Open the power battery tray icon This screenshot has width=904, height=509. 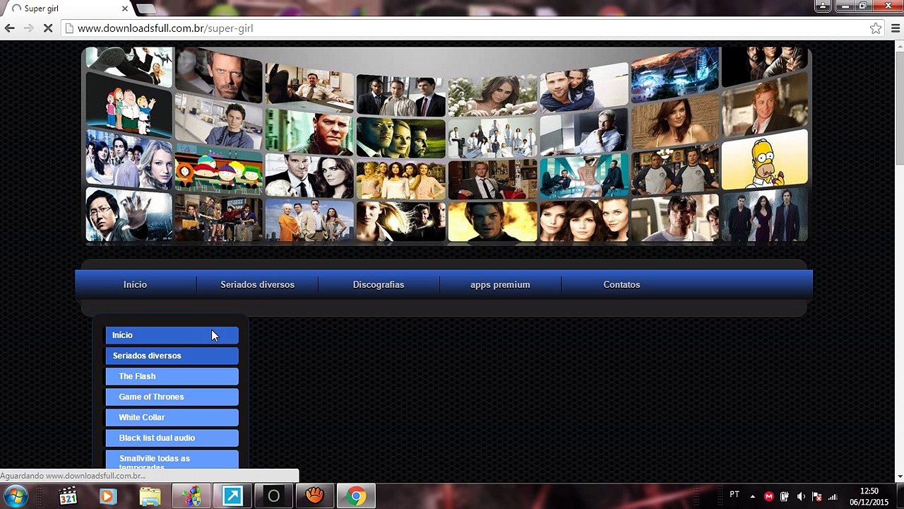pyautogui.click(x=785, y=496)
